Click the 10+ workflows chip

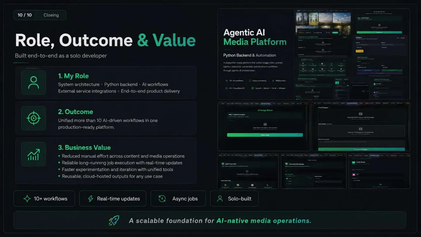click(x=44, y=199)
